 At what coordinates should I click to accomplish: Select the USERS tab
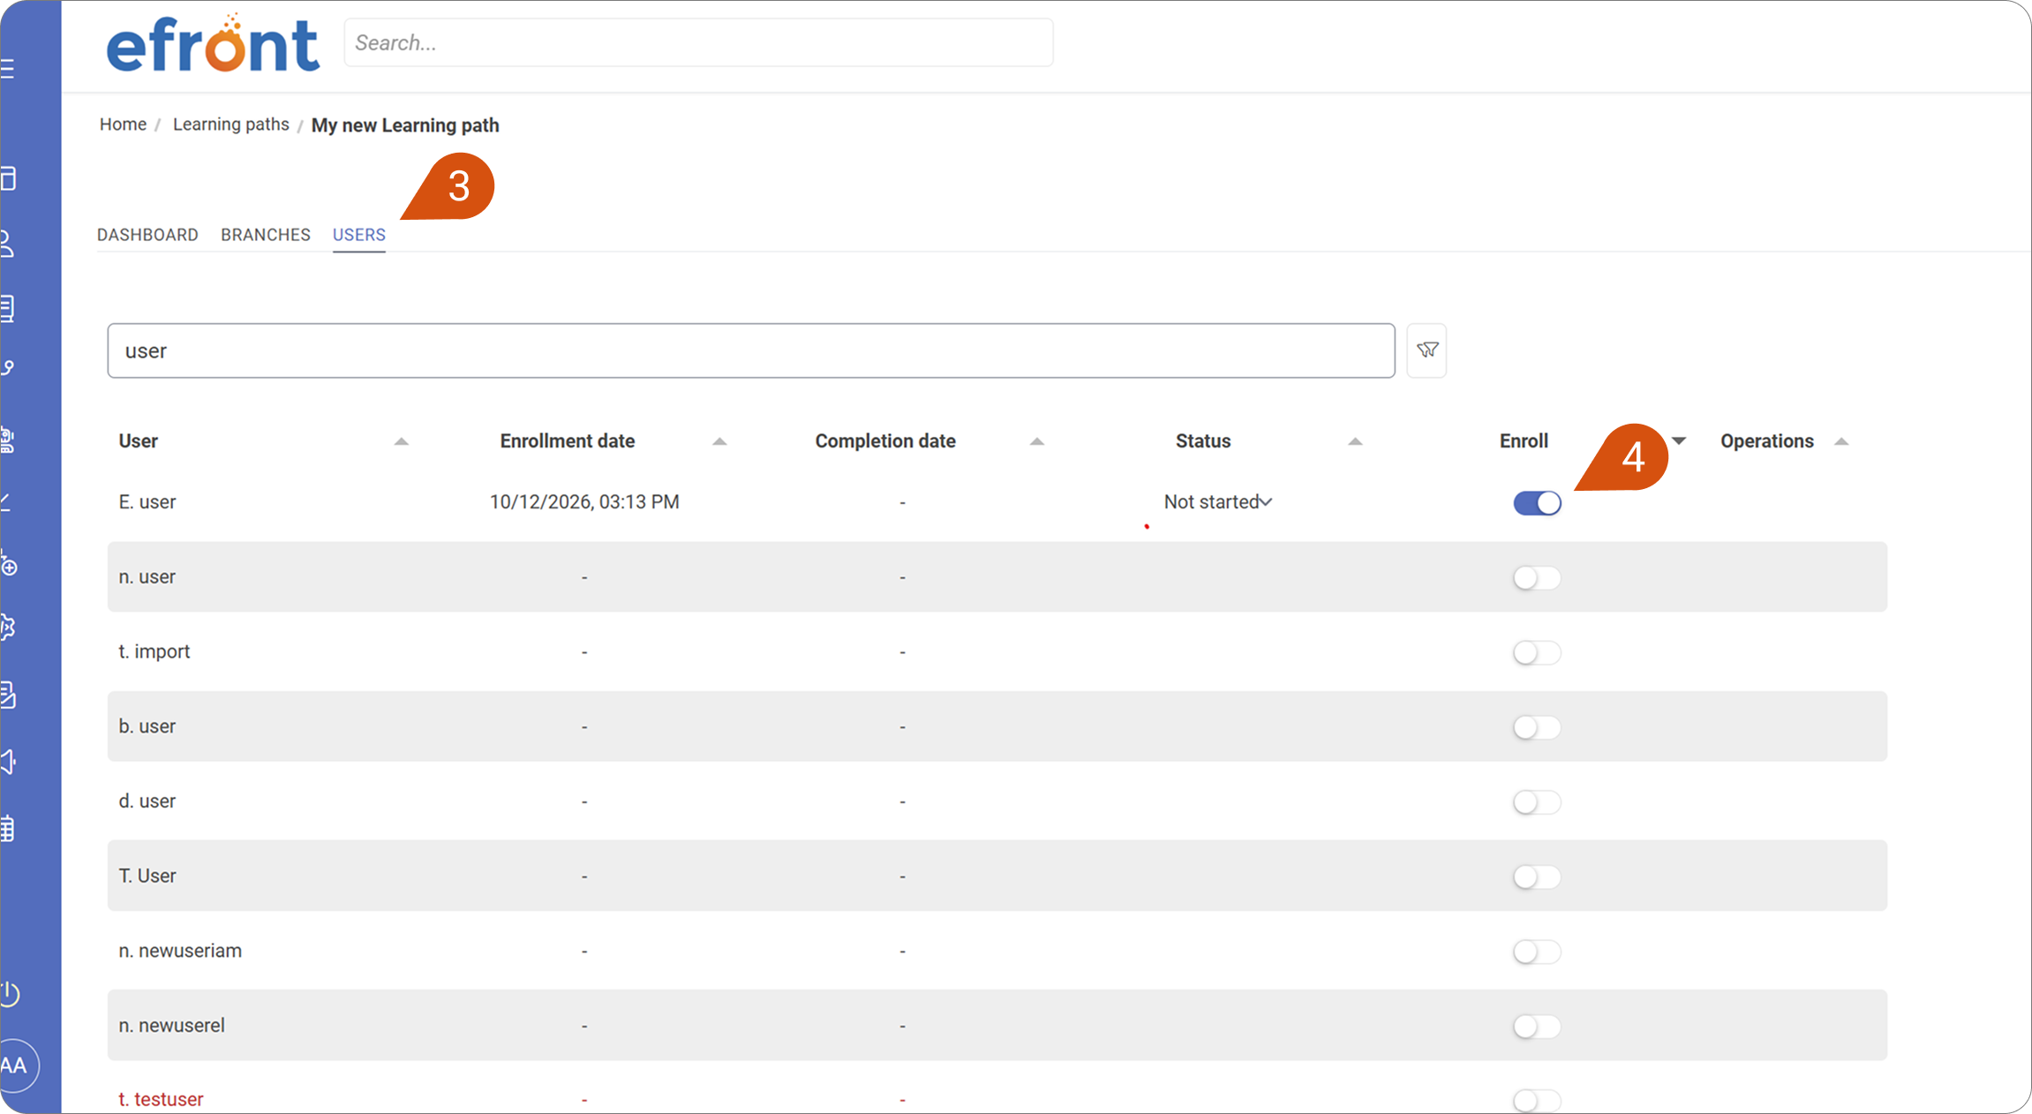click(x=359, y=235)
